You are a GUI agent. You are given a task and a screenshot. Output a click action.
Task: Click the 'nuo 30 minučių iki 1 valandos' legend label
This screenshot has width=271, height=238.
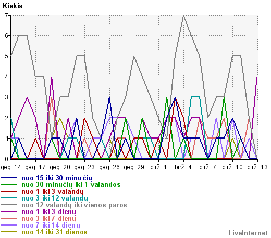click(x=71, y=184)
